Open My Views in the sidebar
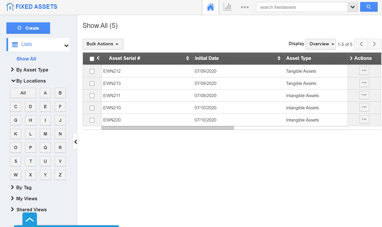The image size is (382, 227). 26,199
